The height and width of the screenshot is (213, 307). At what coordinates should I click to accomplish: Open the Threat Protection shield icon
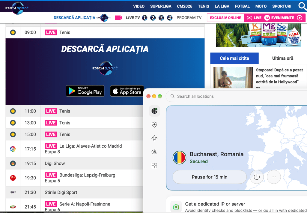[154, 124]
